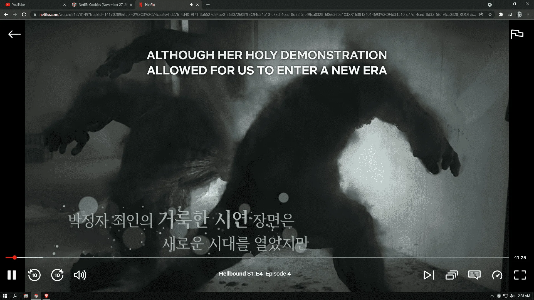Reload the Netflix page
Screen dimensions: 534x300
click(24, 14)
